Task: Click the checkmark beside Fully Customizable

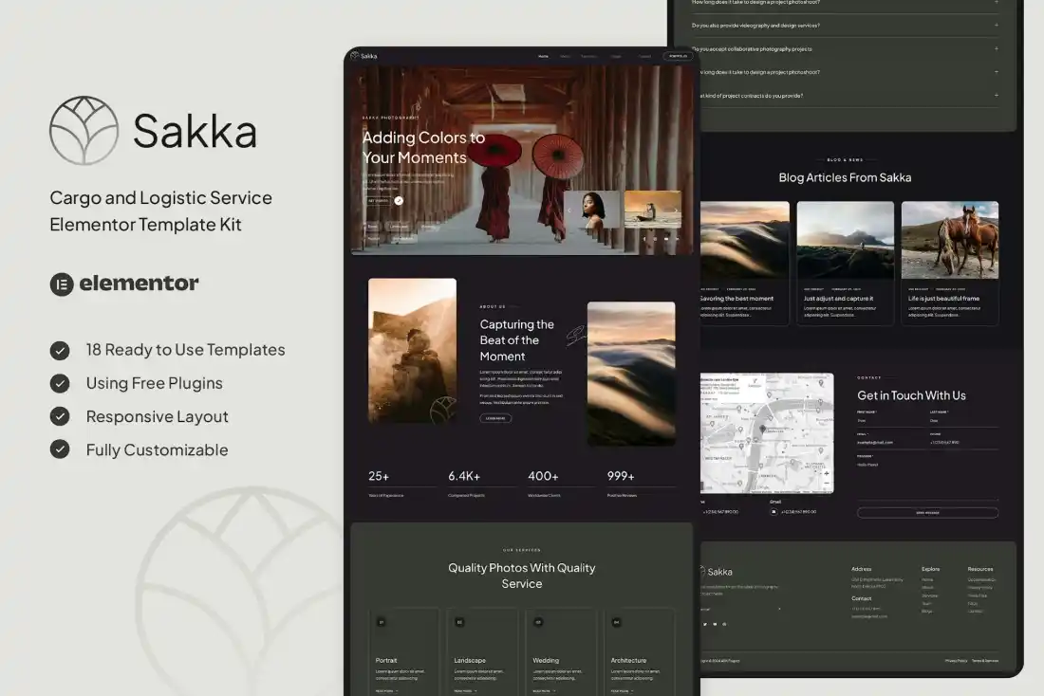Action: pyautogui.click(x=60, y=449)
